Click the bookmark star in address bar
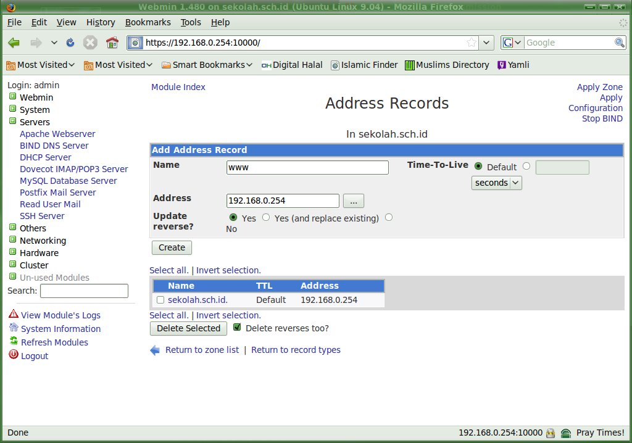Viewport: 632px width, 443px height. pos(472,43)
